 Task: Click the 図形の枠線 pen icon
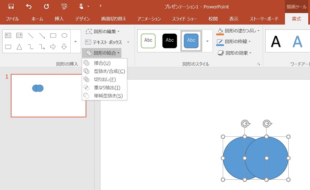point(220,42)
